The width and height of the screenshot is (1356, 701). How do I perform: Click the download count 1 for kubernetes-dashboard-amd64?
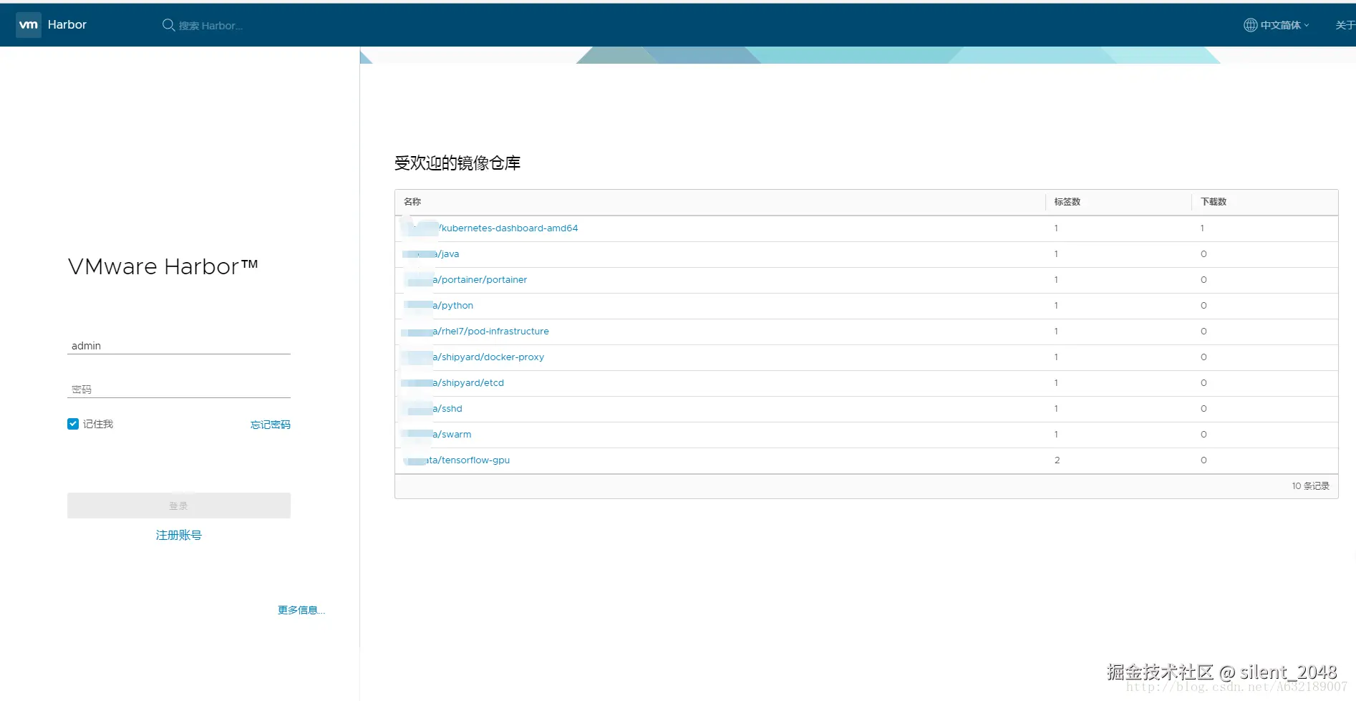1202,228
